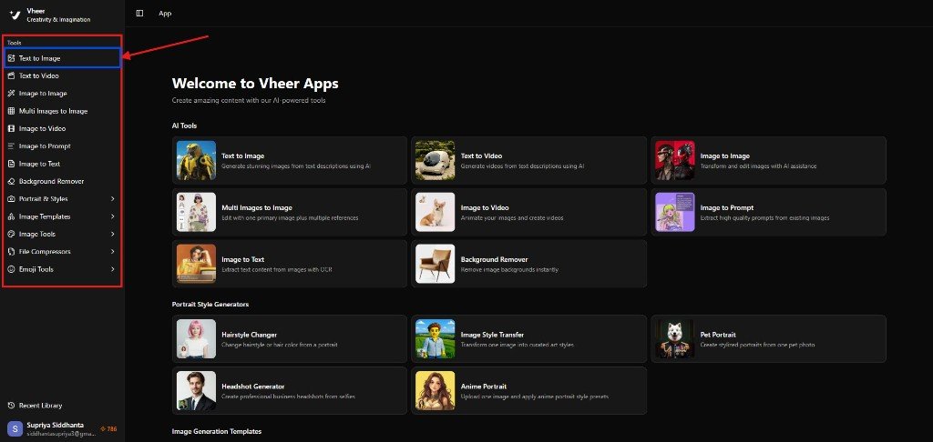Image resolution: width=933 pixels, height=442 pixels.
Task: Click the App breadcrumb label
Action: click(x=166, y=13)
